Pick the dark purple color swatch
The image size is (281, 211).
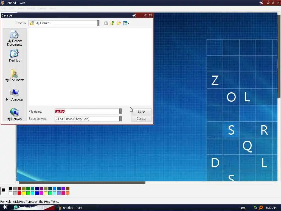tap(41, 188)
